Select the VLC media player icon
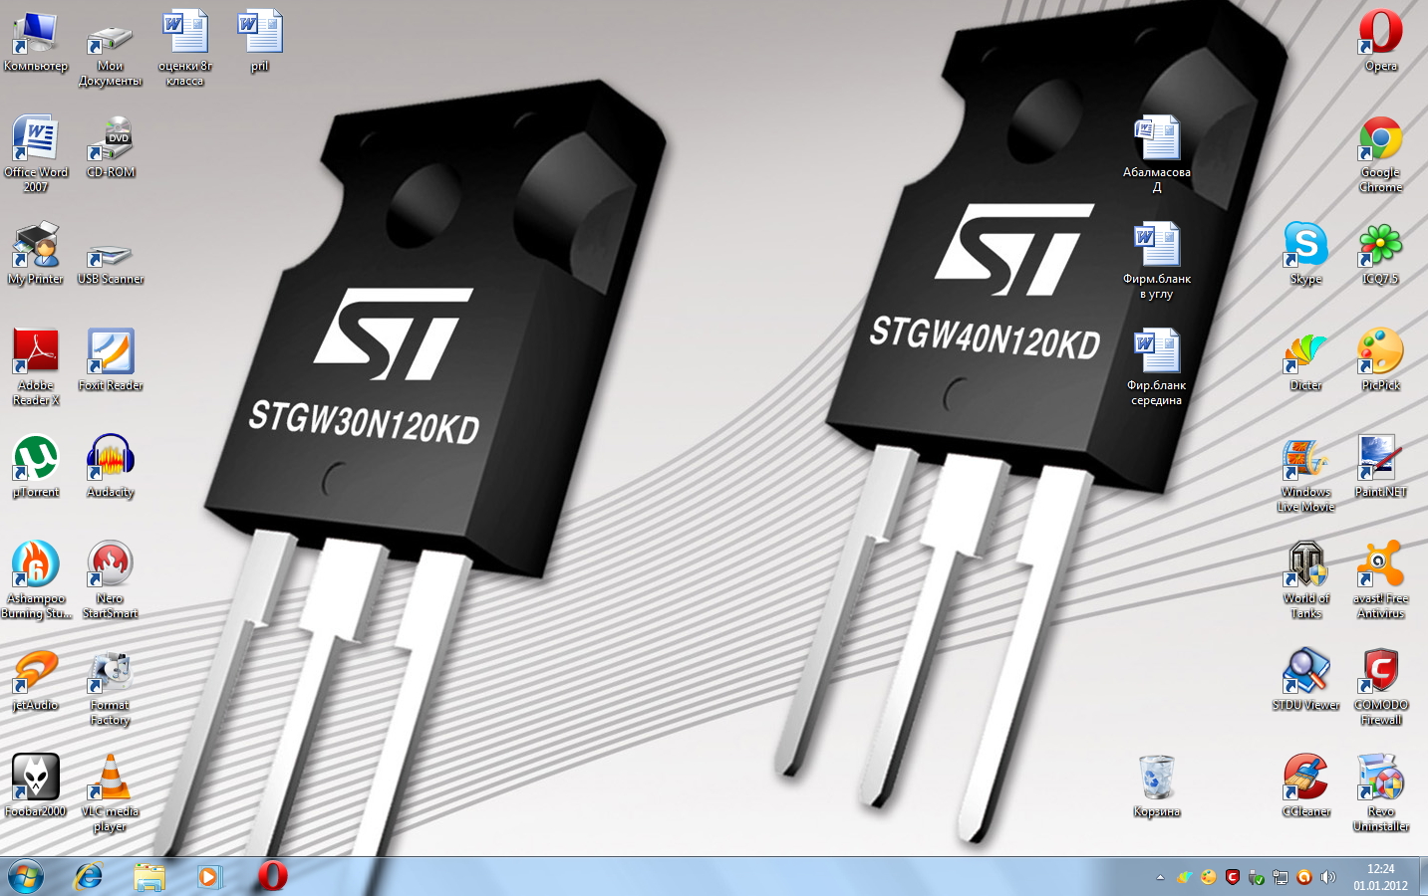 point(111,779)
